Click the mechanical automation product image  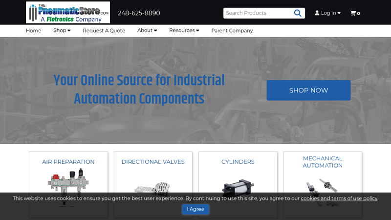pyautogui.click(x=322, y=192)
